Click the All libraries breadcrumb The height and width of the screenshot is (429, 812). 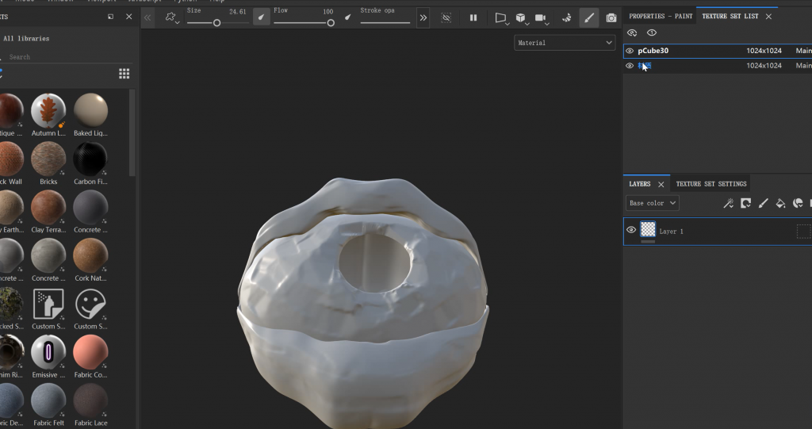point(26,38)
